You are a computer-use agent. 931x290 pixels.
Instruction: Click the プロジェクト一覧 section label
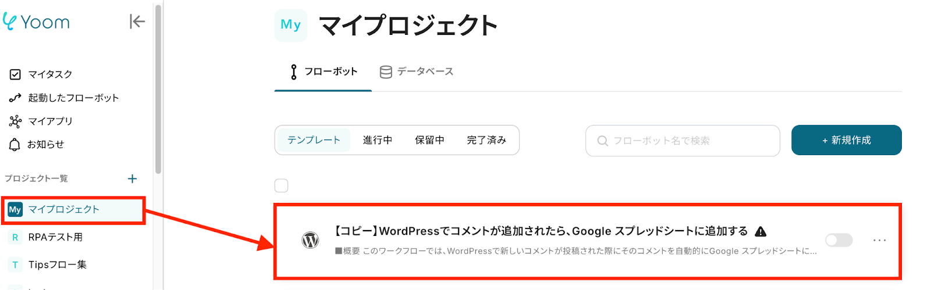coord(36,178)
